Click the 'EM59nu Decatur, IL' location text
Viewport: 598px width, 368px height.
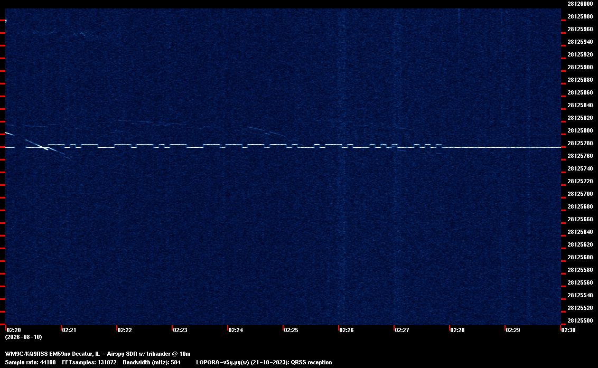point(75,354)
